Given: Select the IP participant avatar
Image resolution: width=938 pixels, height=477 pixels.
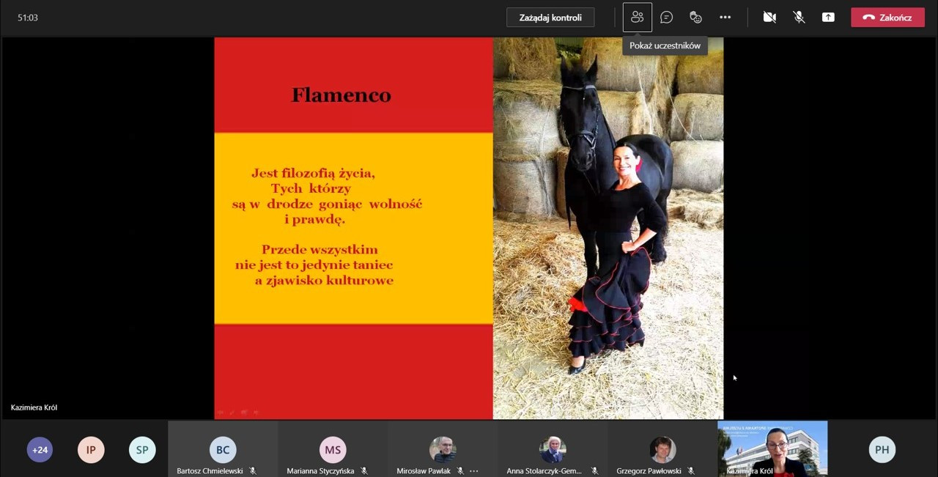Looking at the screenshot, I should [x=91, y=450].
